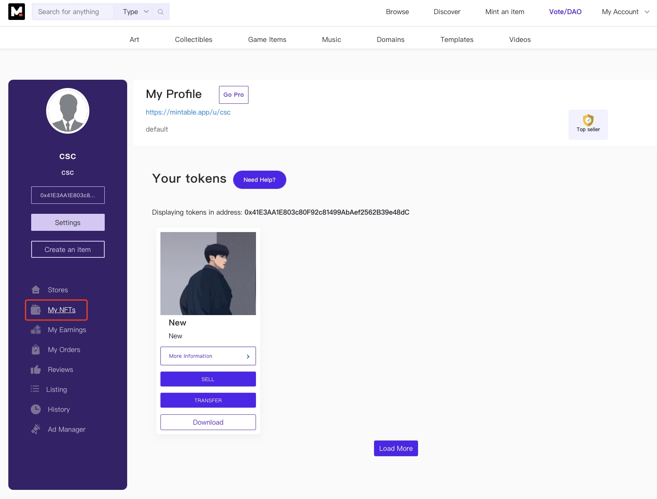Click the SELL button

click(x=208, y=379)
